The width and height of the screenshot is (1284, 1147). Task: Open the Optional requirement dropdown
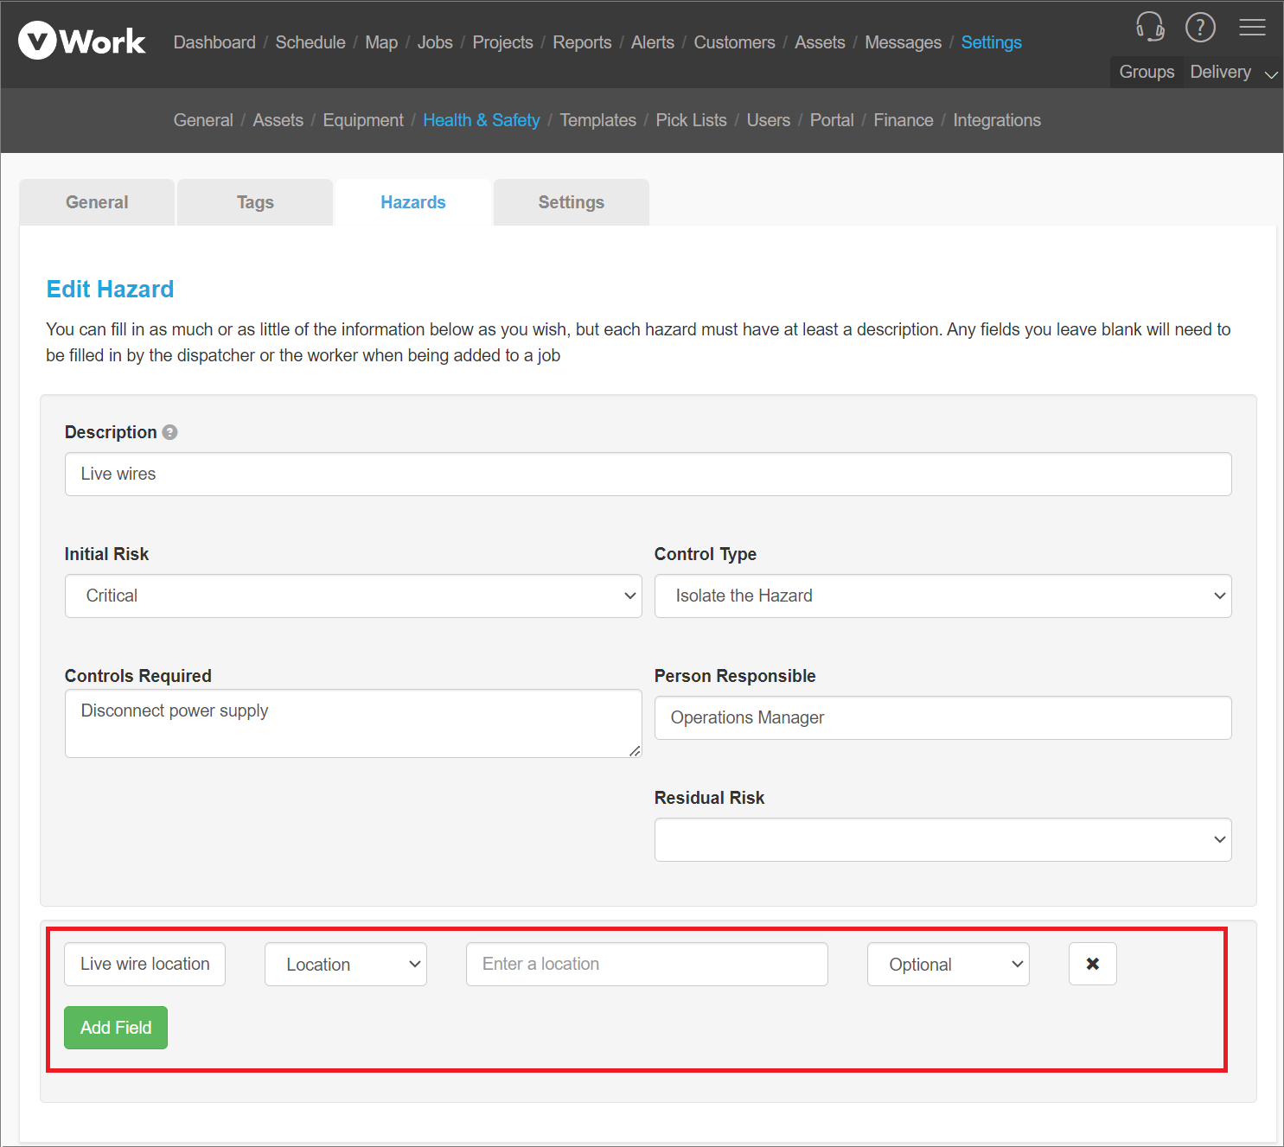[x=948, y=964]
